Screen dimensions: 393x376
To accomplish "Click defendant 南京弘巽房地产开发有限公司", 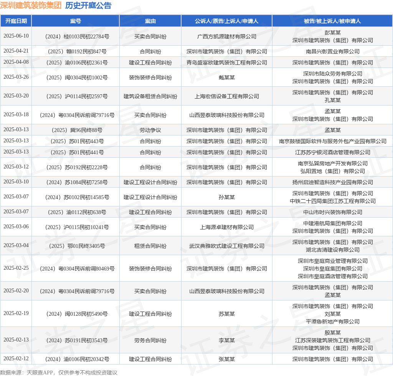I will pos(333,163).
